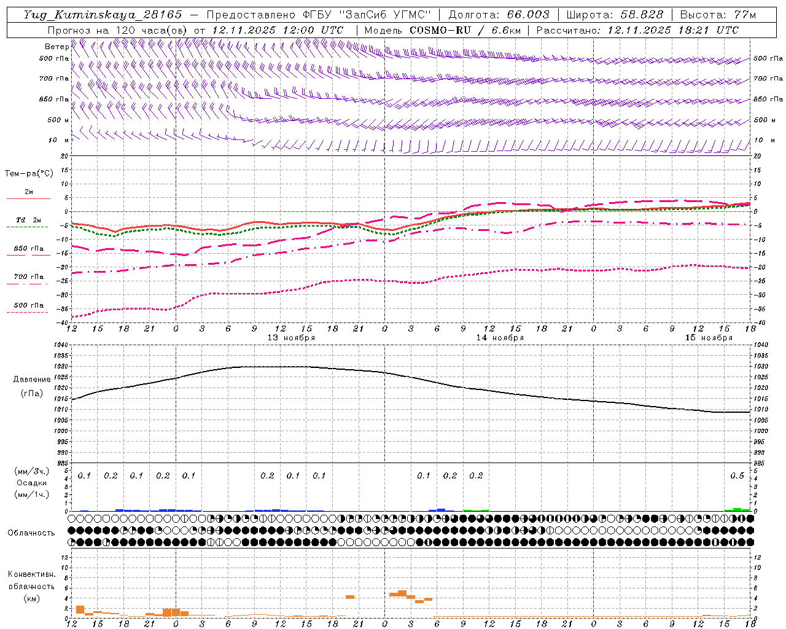Click the green precipitation bar under 0.5
This screenshot has height=629, width=786.
737,510
